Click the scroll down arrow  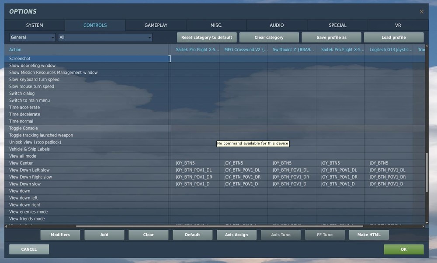pos(427,223)
